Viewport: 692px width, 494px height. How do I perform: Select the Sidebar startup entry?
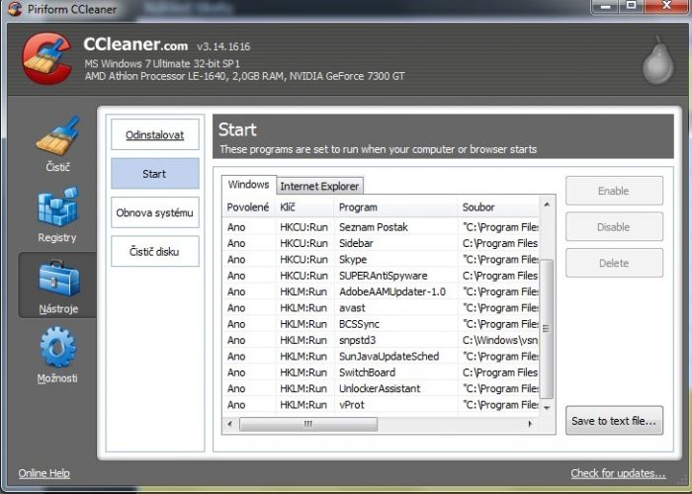pyautogui.click(x=381, y=243)
